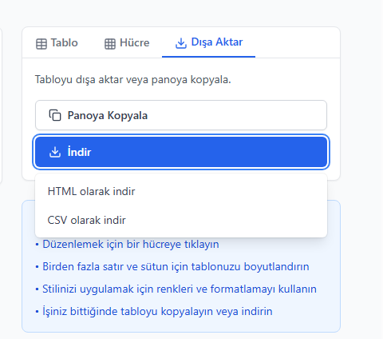The image size is (383, 339).
Task: Toggle the İndir download dropdown
Action: tap(181, 152)
